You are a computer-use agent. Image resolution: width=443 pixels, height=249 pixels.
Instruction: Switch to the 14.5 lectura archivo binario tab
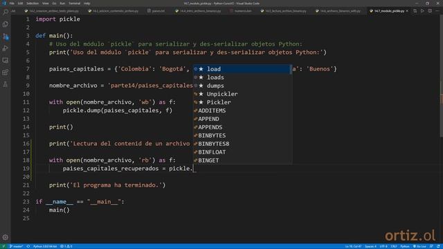(283, 11)
